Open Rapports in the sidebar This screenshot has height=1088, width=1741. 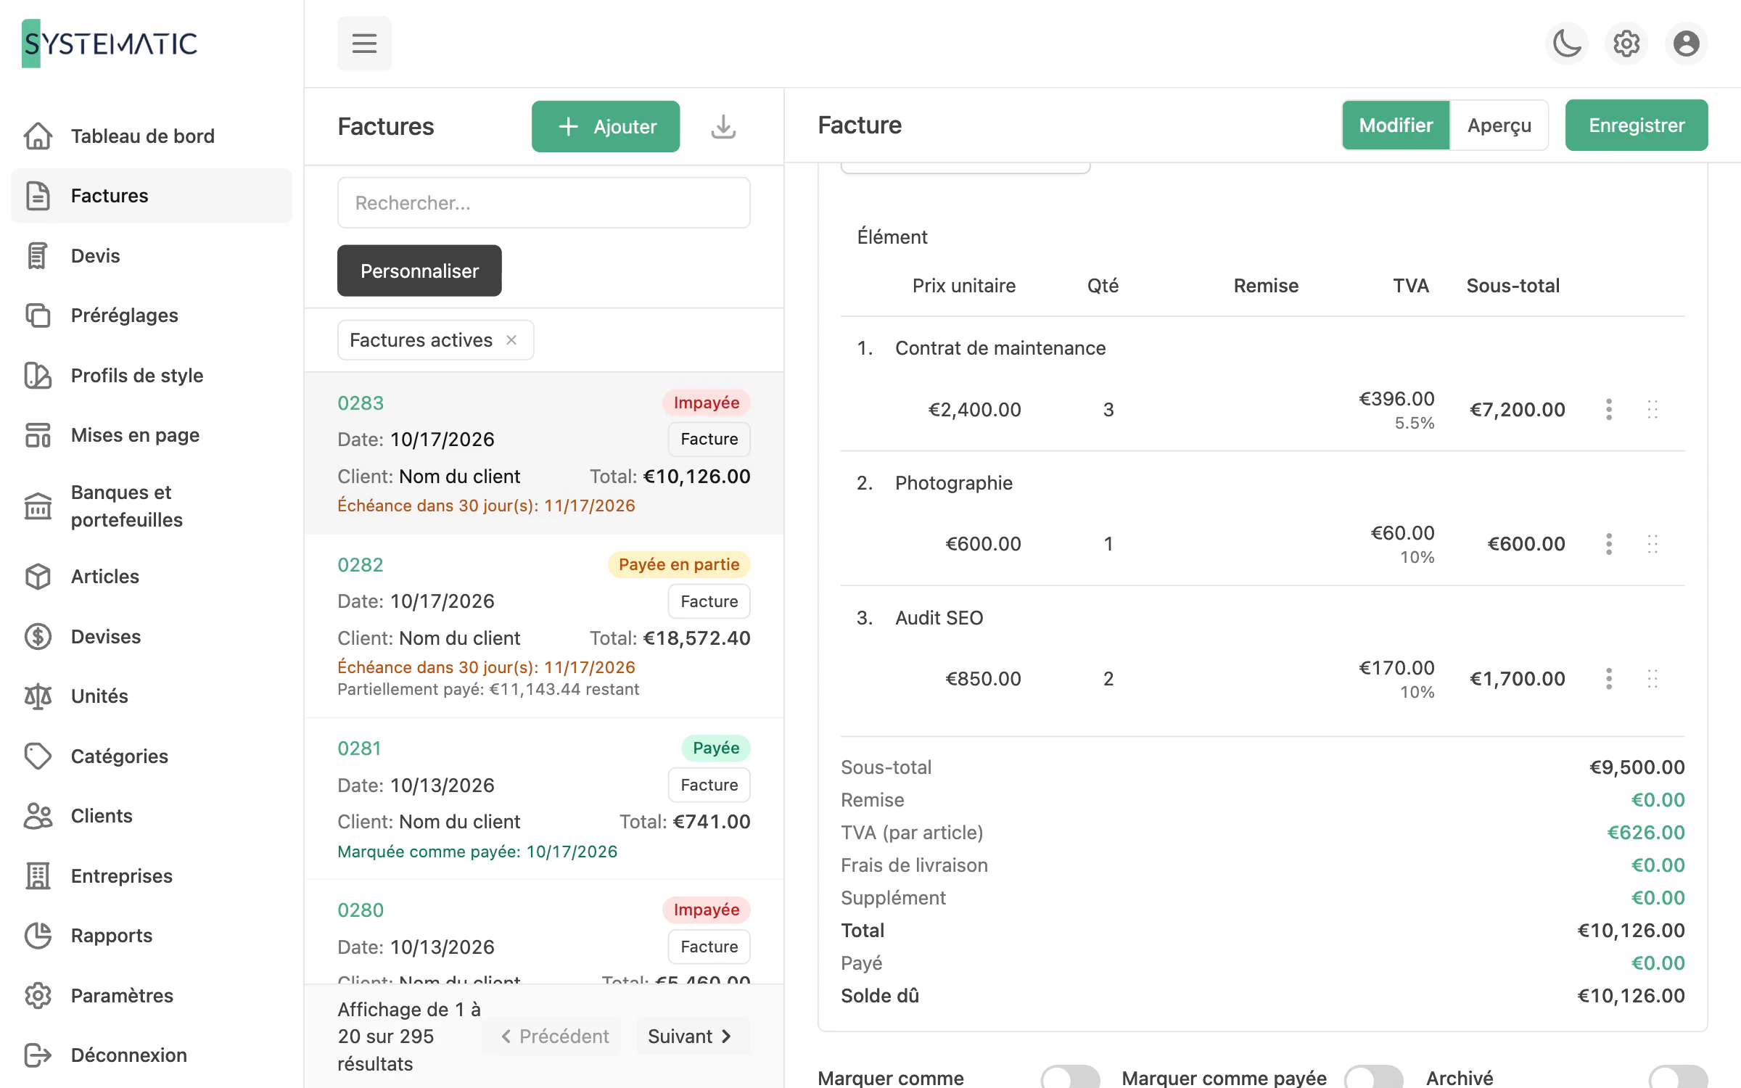point(111,936)
